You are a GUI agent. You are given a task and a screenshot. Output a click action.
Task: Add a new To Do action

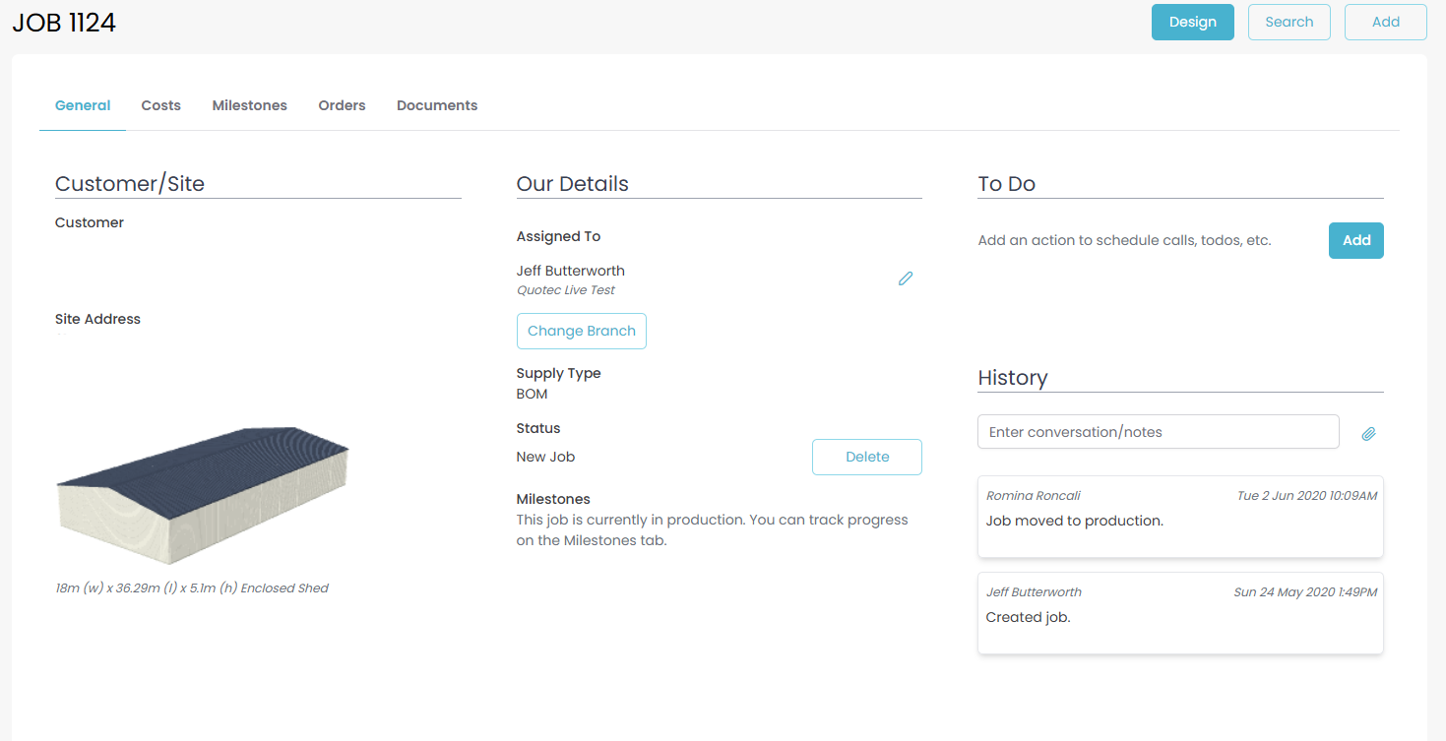[1355, 240]
